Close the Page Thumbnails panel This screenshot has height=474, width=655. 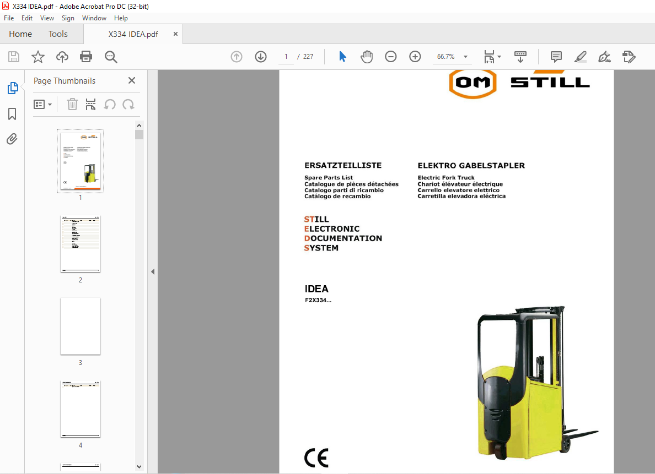(132, 80)
